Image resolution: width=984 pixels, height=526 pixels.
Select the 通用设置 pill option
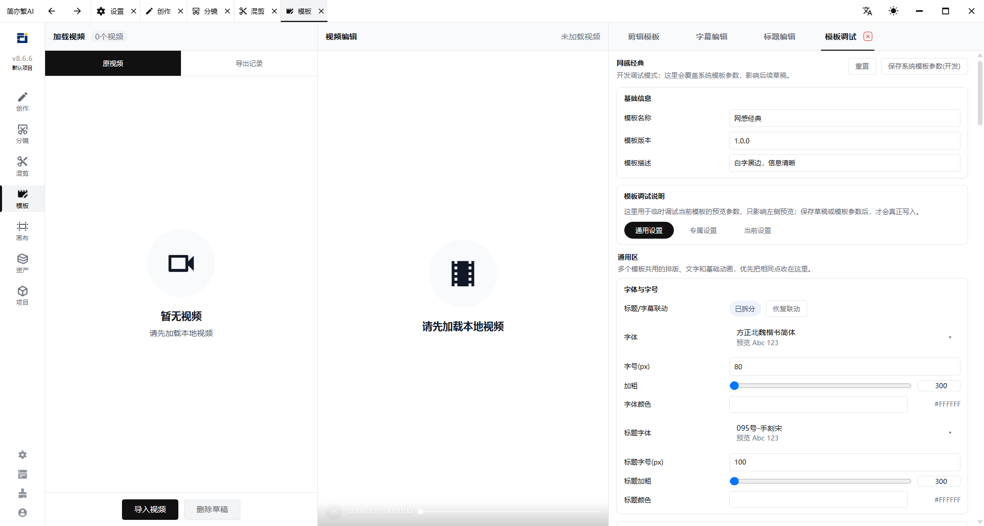coord(649,230)
